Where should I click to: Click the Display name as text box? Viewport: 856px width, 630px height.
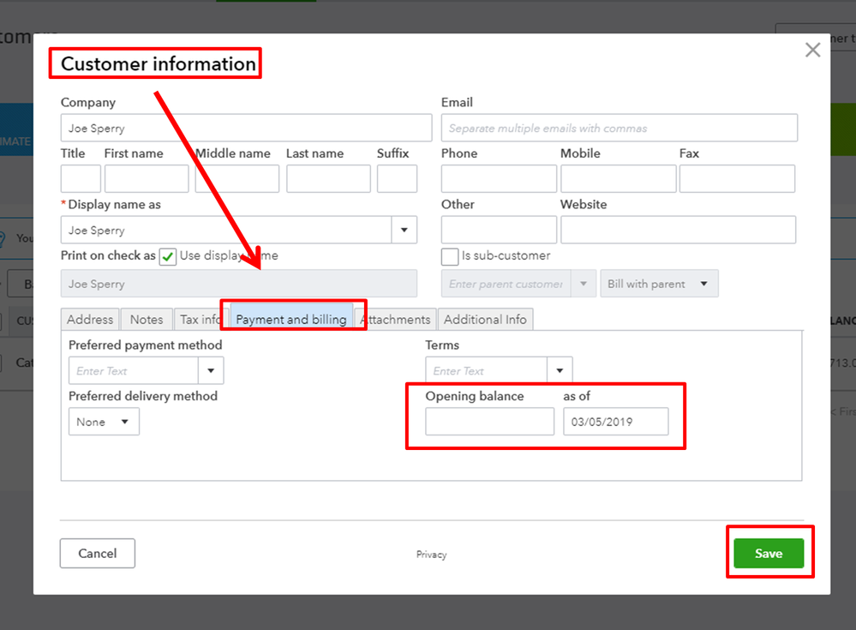(226, 230)
